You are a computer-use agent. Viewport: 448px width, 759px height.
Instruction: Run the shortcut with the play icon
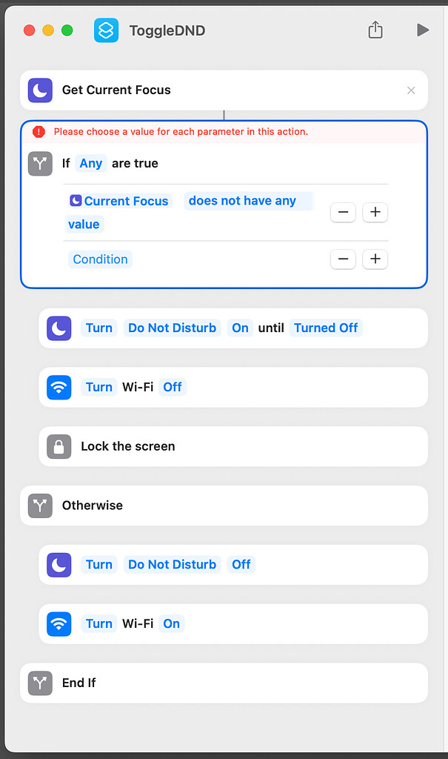[422, 30]
